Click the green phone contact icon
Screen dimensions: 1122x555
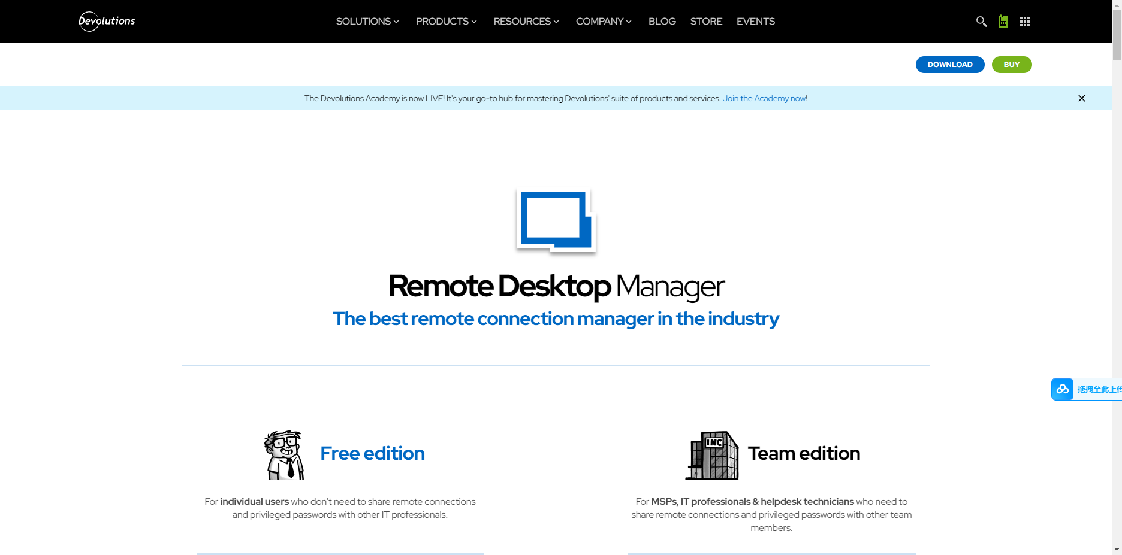pos(1003,22)
